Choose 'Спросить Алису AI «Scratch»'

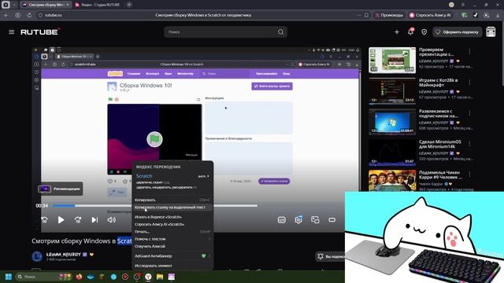tap(172, 224)
